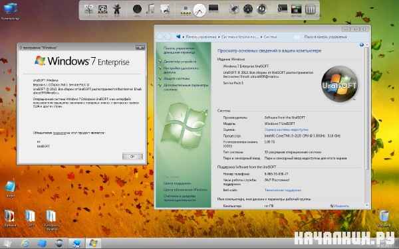Click the analog clock icon in the dock
The width and height of the screenshot is (399, 249).
tap(199, 11)
